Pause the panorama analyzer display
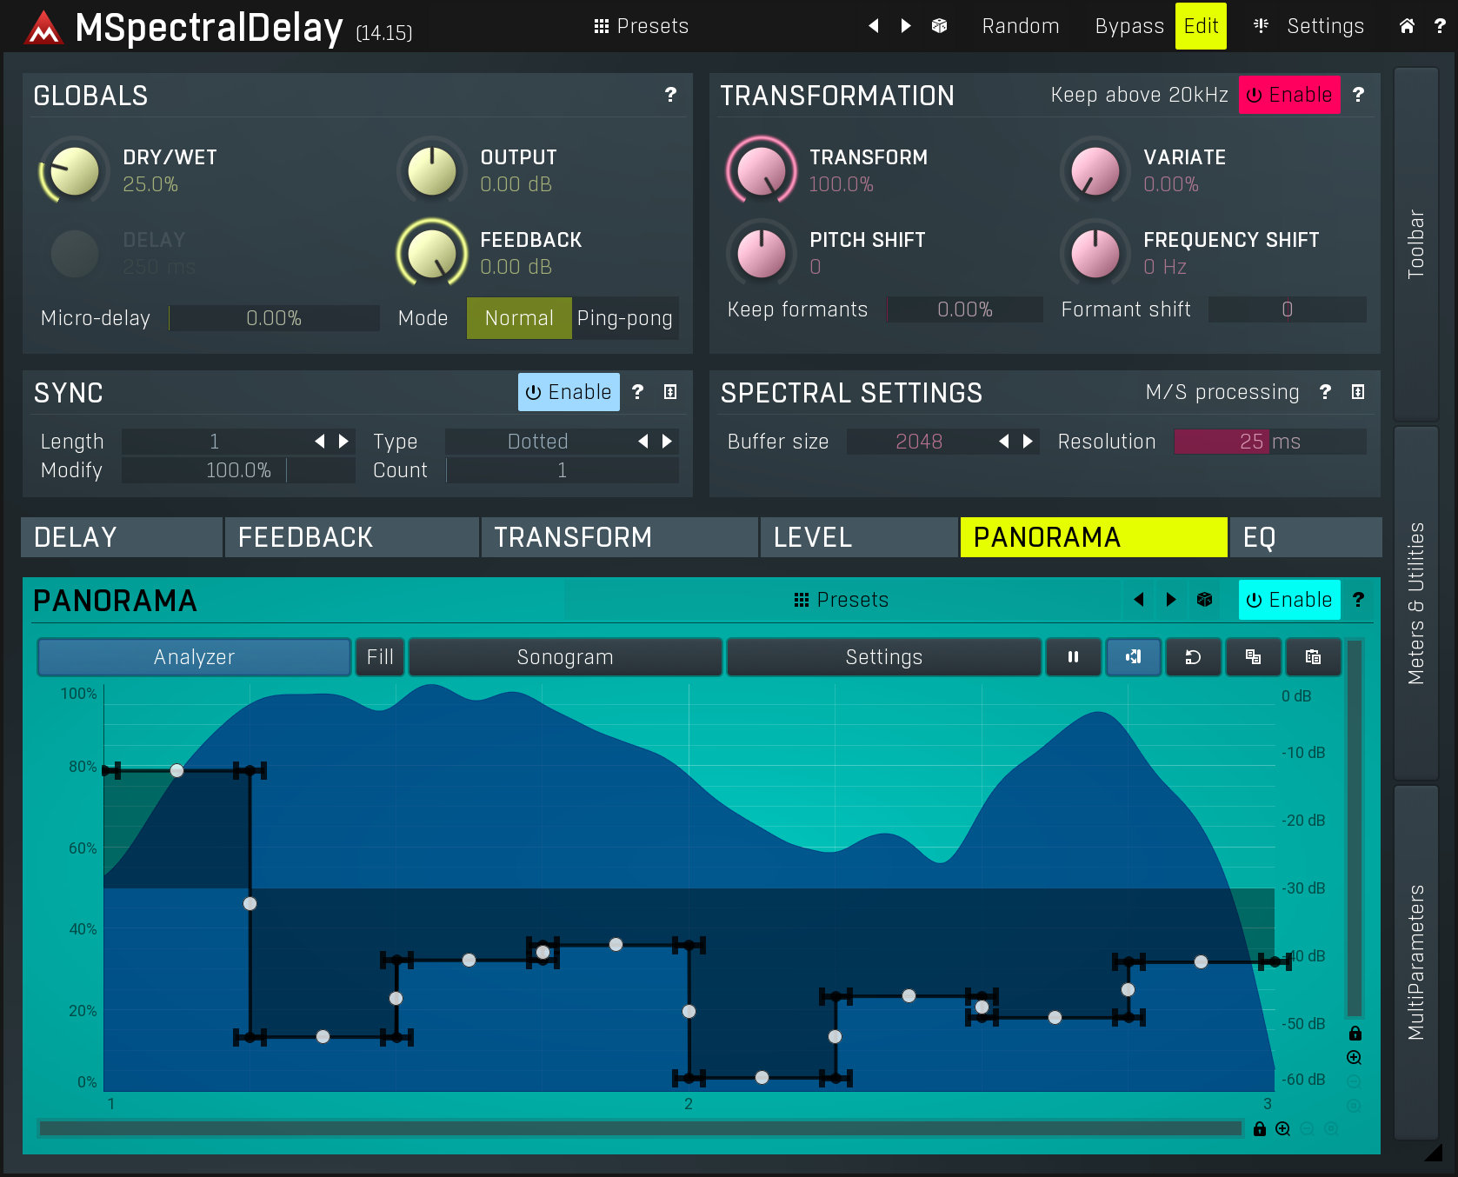This screenshot has width=1458, height=1177. pyautogui.click(x=1073, y=657)
